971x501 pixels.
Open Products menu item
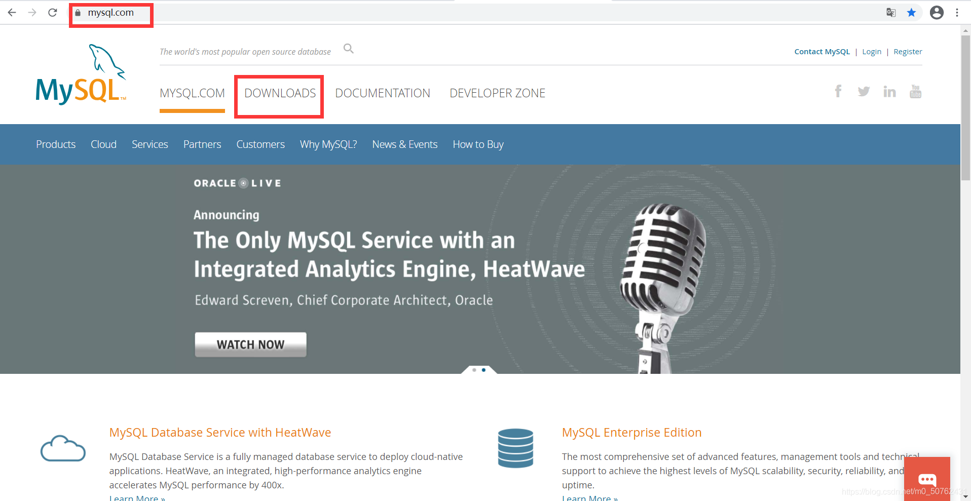(56, 144)
